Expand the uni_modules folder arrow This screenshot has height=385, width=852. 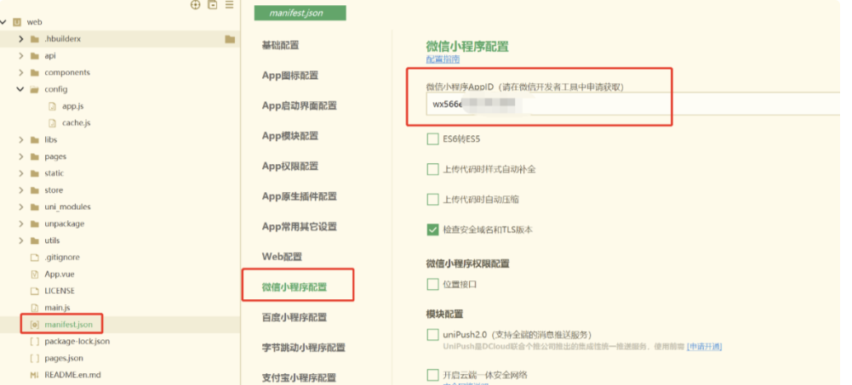pyautogui.click(x=20, y=207)
